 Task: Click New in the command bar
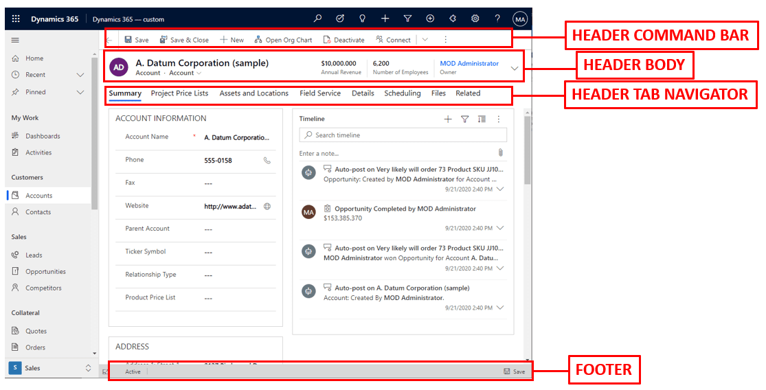coord(232,40)
